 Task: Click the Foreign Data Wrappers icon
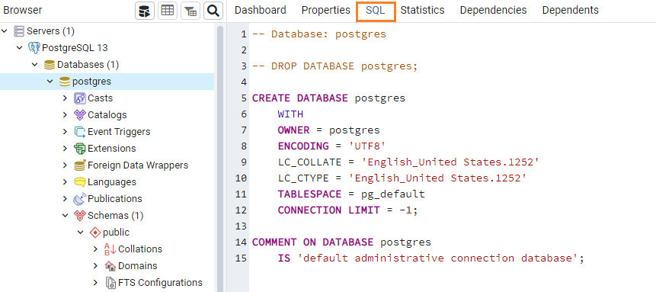(x=80, y=165)
